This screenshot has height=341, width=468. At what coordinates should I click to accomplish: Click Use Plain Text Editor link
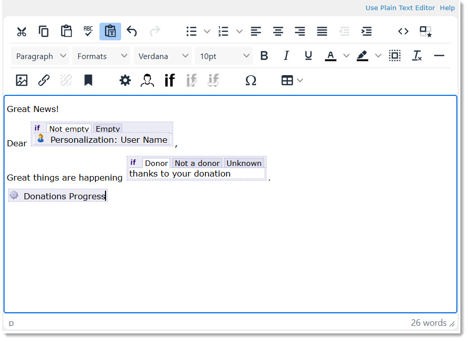400,8
